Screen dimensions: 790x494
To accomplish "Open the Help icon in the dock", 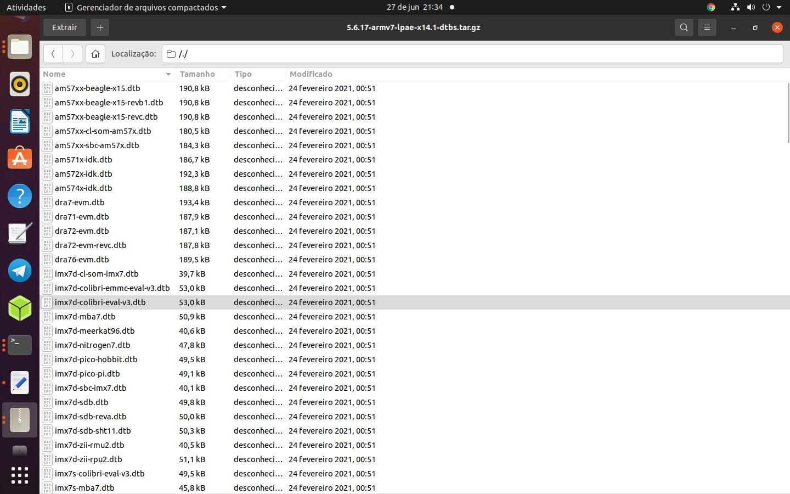I will pos(20,196).
